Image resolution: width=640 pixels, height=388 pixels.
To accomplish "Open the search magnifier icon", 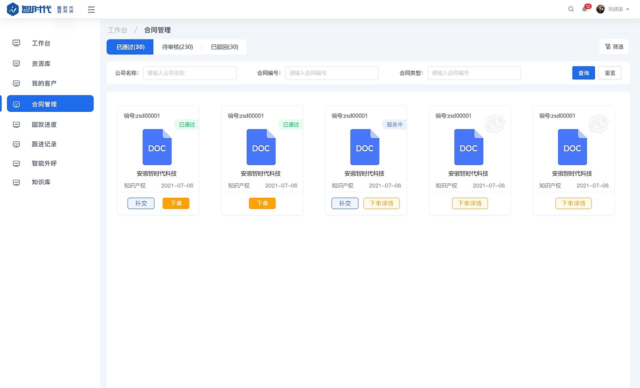I will (571, 9).
